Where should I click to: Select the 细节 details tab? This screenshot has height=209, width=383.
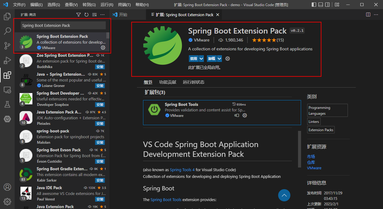tap(148, 82)
